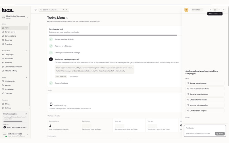Viewport: 229px width, 143px height.
Task: Click the MW workspace avatar
Action: point(3,17)
